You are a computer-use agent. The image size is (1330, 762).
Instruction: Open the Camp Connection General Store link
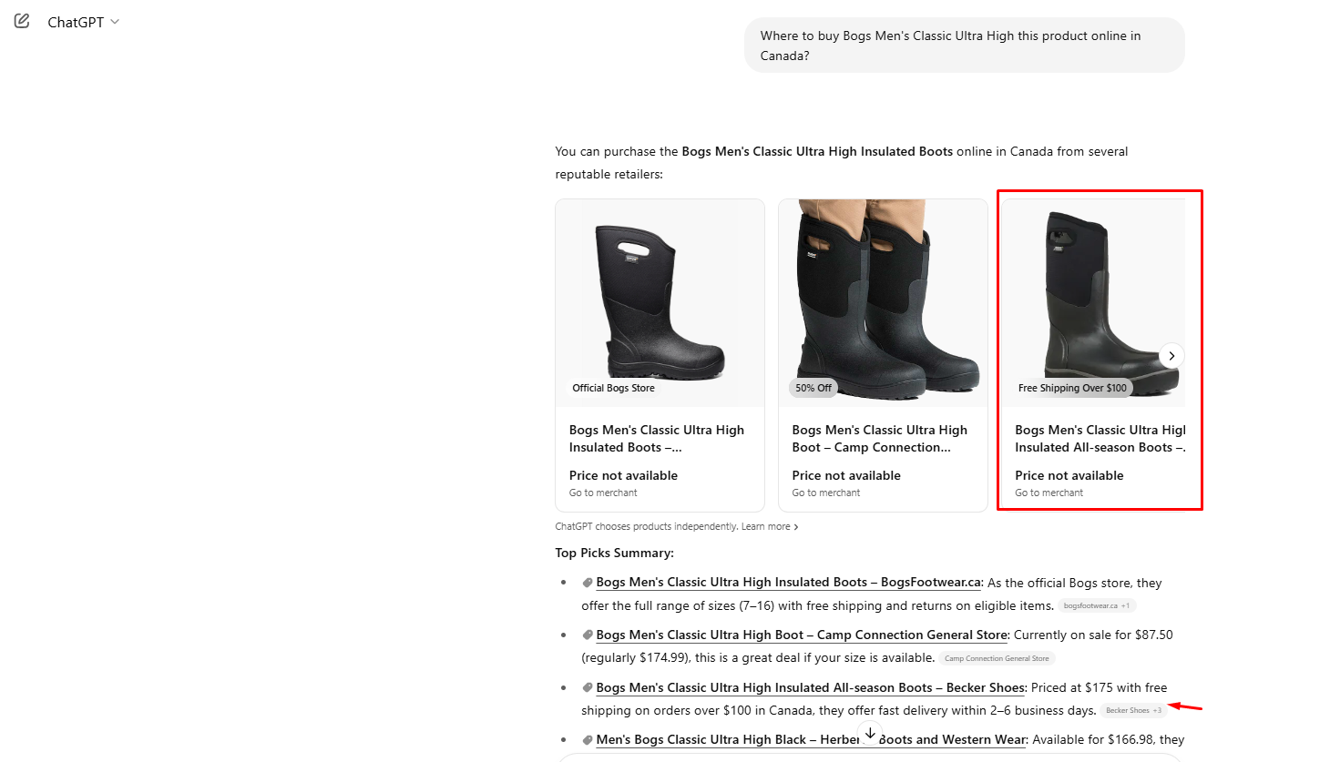pyautogui.click(x=802, y=635)
